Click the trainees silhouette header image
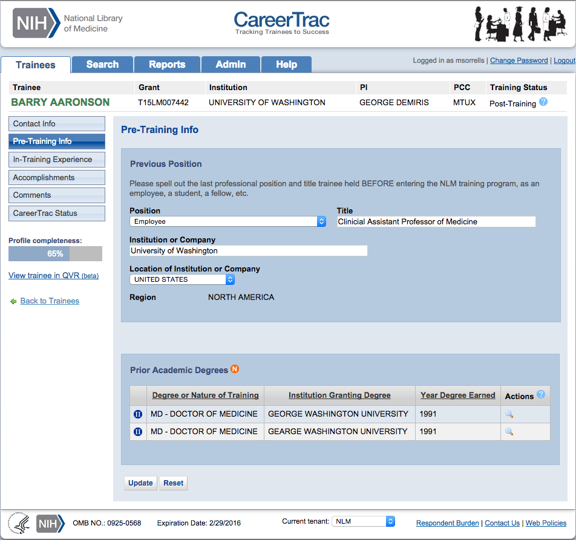Screen dimensions: 576x540 tap(520, 24)
